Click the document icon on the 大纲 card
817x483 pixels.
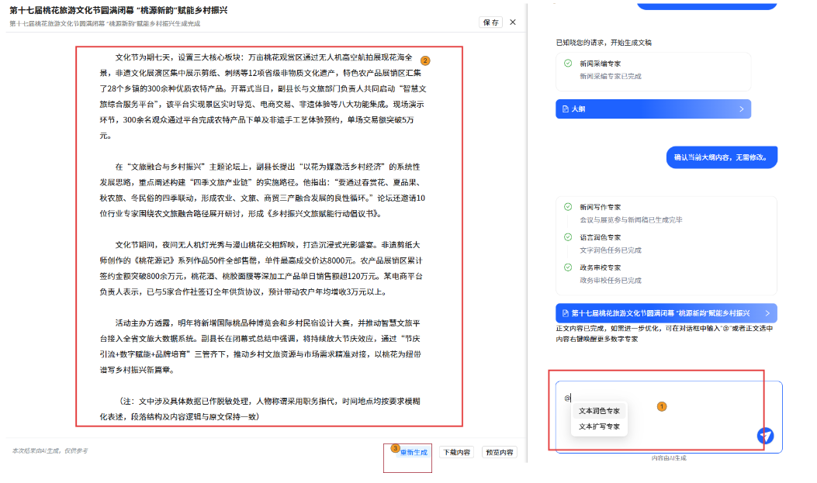565,109
